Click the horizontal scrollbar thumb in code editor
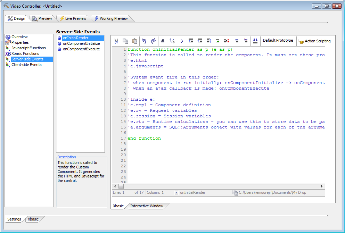 [121, 186]
